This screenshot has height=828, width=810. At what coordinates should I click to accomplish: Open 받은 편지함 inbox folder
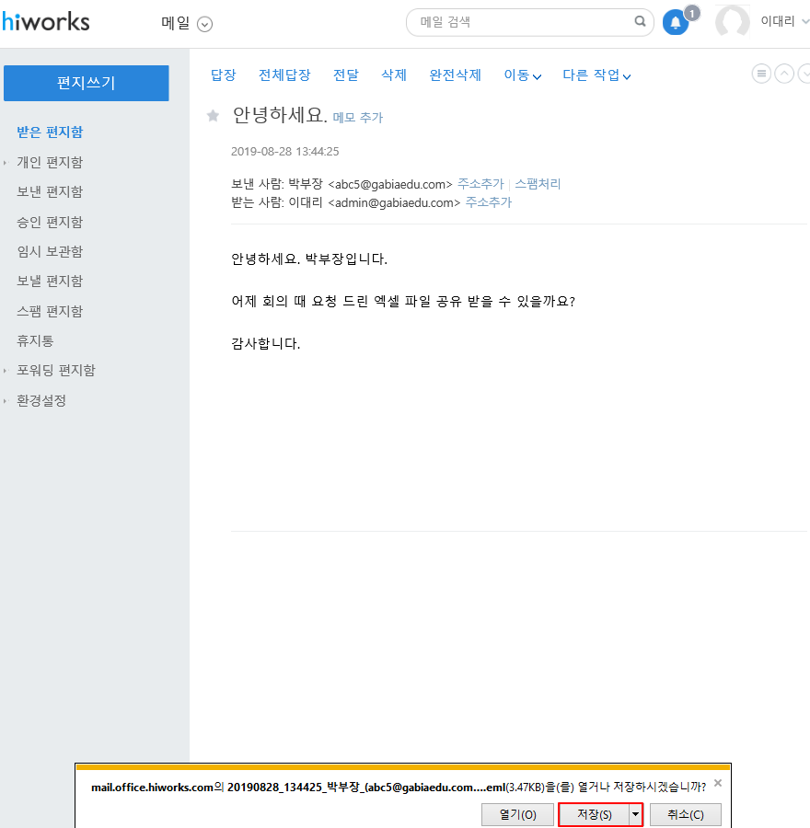click(50, 132)
